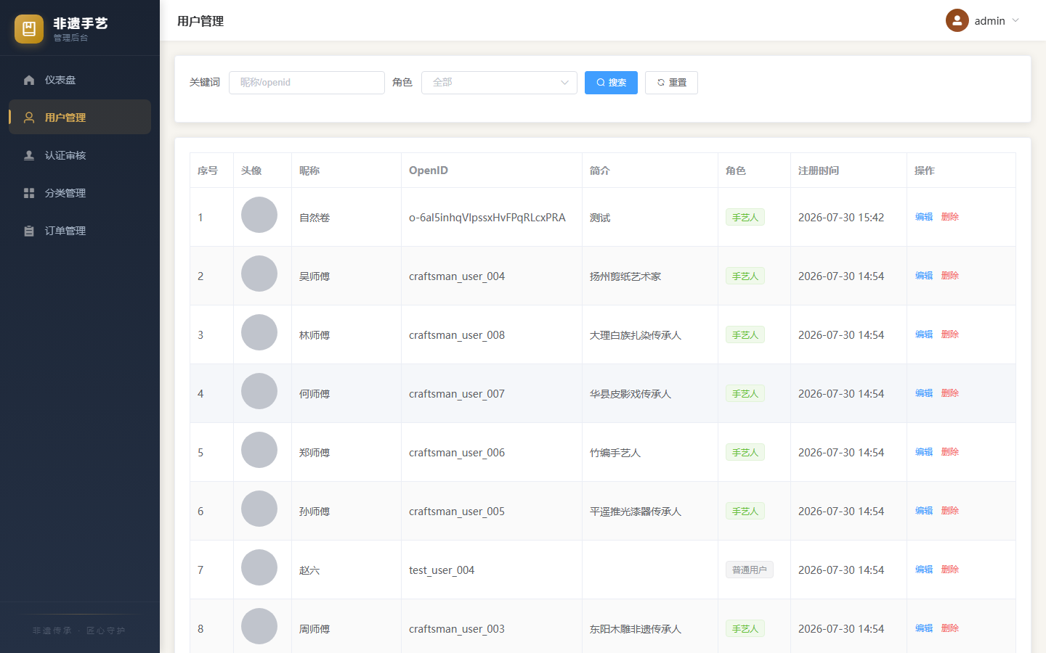Click the avatar of user 自然卷
The image size is (1046, 653).
tap(259, 215)
